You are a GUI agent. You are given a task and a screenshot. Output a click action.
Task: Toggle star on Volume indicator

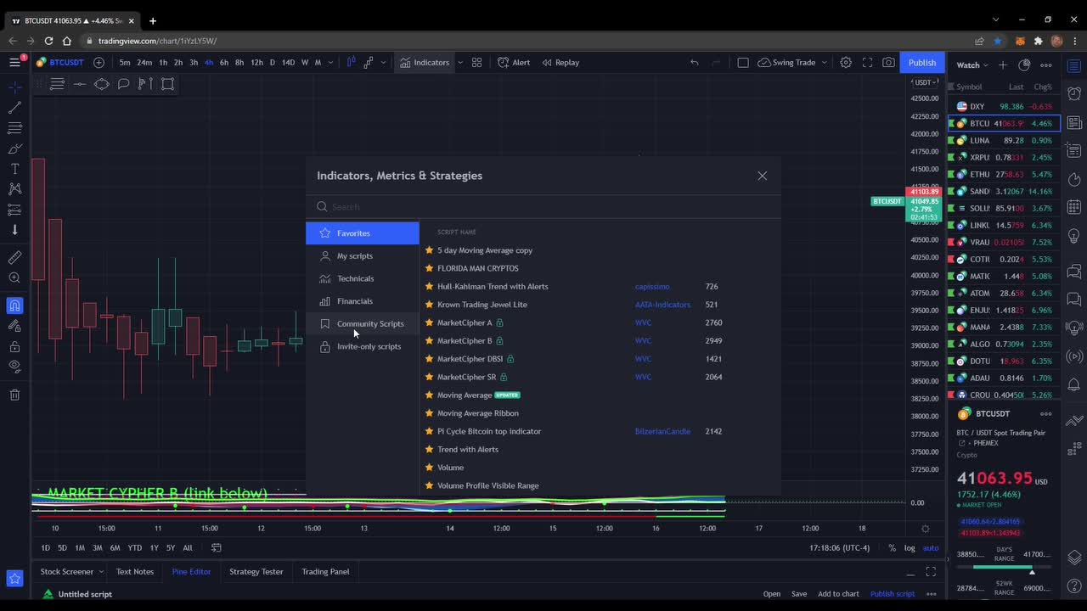point(429,467)
